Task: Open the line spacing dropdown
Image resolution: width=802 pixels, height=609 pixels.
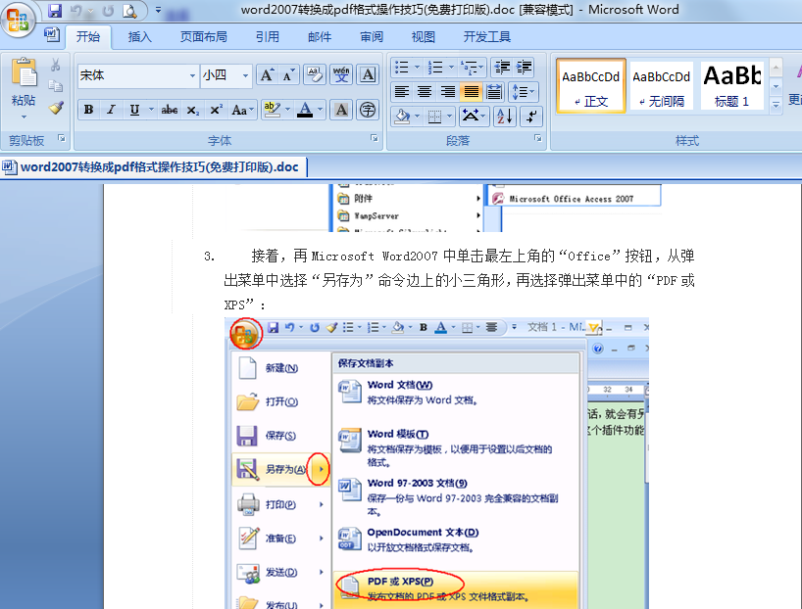Action: click(523, 92)
